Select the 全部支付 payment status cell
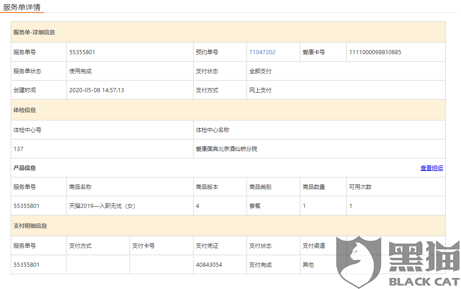The height and width of the screenshot is (289, 461). (346, 71)
